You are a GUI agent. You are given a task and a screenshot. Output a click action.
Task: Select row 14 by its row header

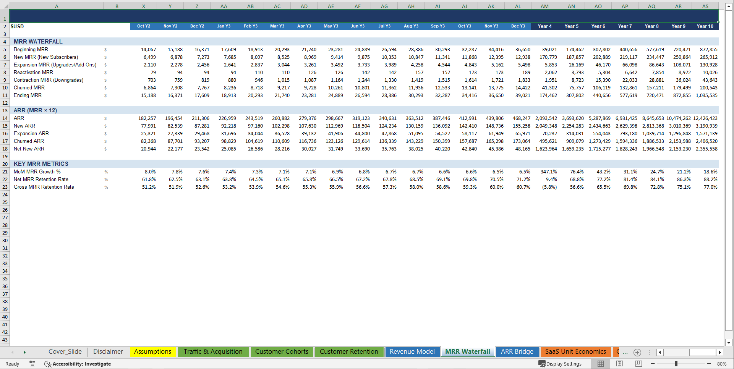coord(5,118)
